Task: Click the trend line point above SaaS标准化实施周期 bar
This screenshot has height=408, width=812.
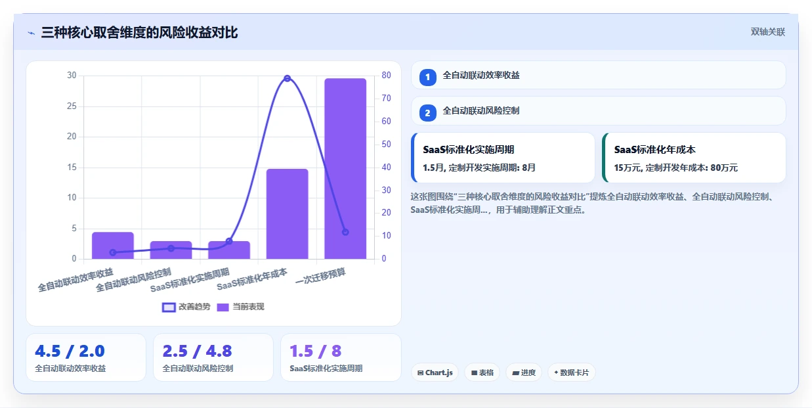Action: [x=229, y=241]
